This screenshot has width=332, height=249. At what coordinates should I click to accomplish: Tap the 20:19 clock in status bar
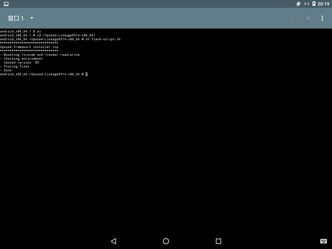323,4
